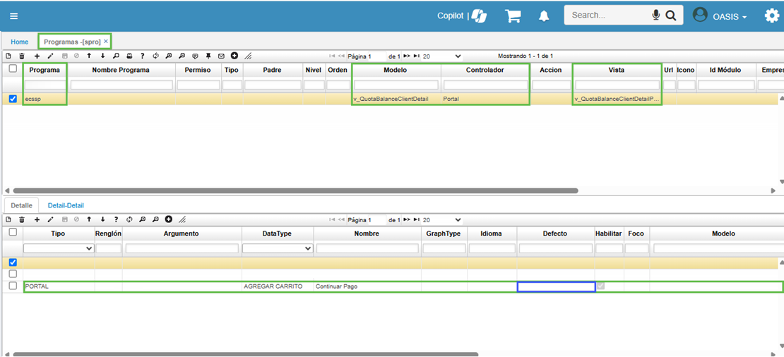Click the trash delete icon in top grid toolbar

click(21, 56)
